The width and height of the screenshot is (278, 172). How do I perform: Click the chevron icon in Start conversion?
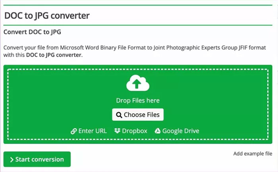(12, 160)
